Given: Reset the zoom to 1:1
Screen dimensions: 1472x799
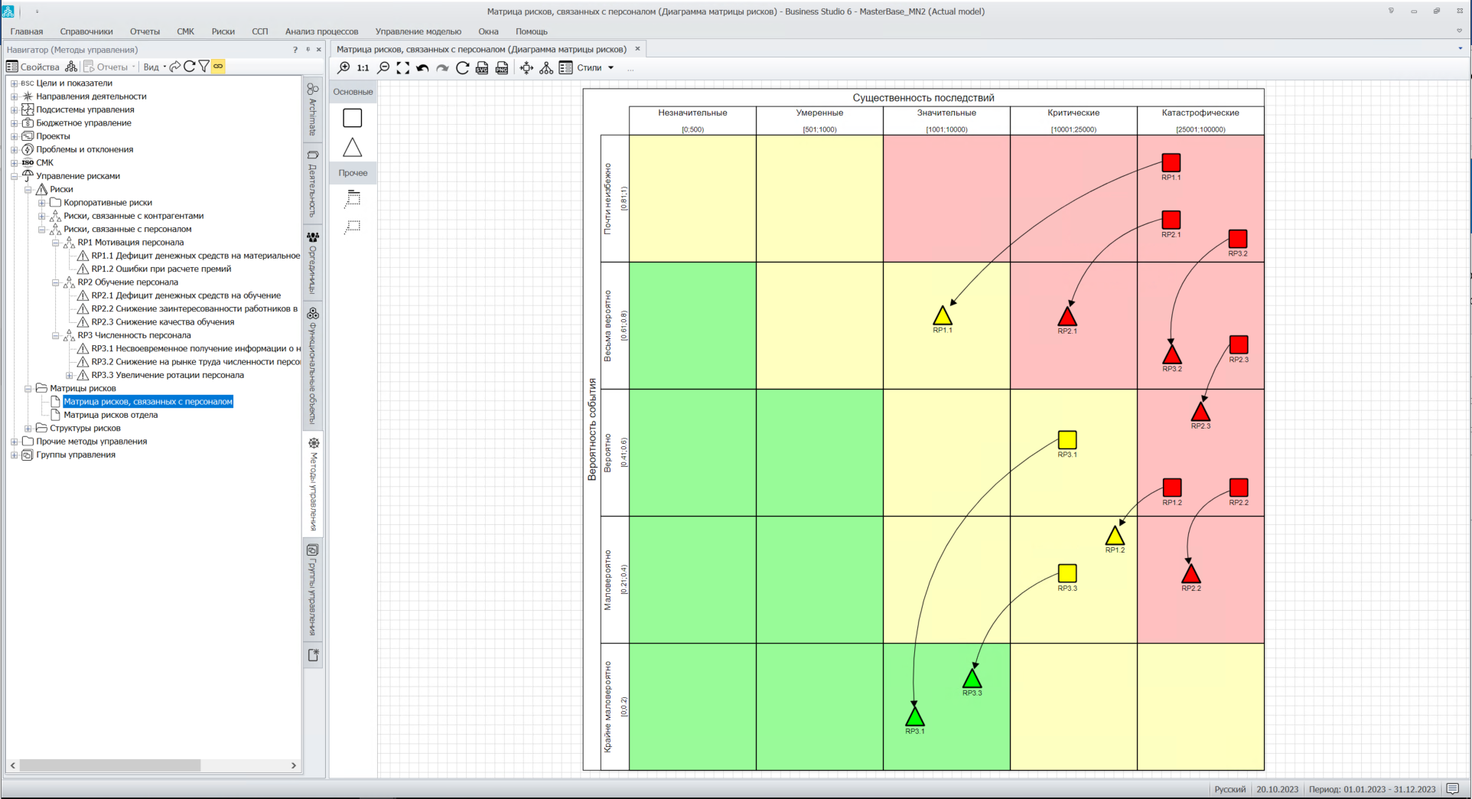Looking at the screenshot, I should point(363,68).
